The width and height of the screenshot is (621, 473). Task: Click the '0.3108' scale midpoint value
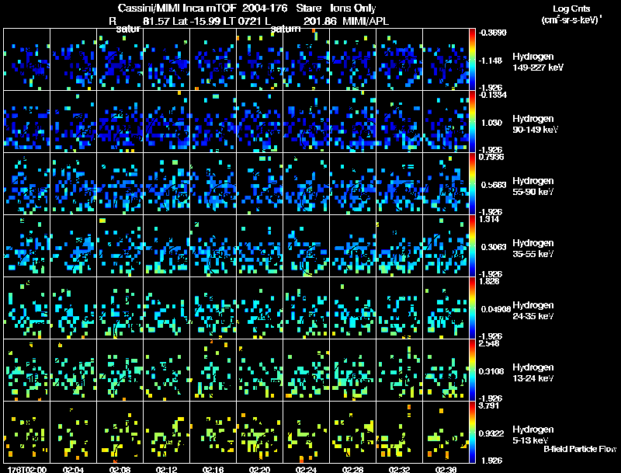pyautogui.click(x=493, y=371)
